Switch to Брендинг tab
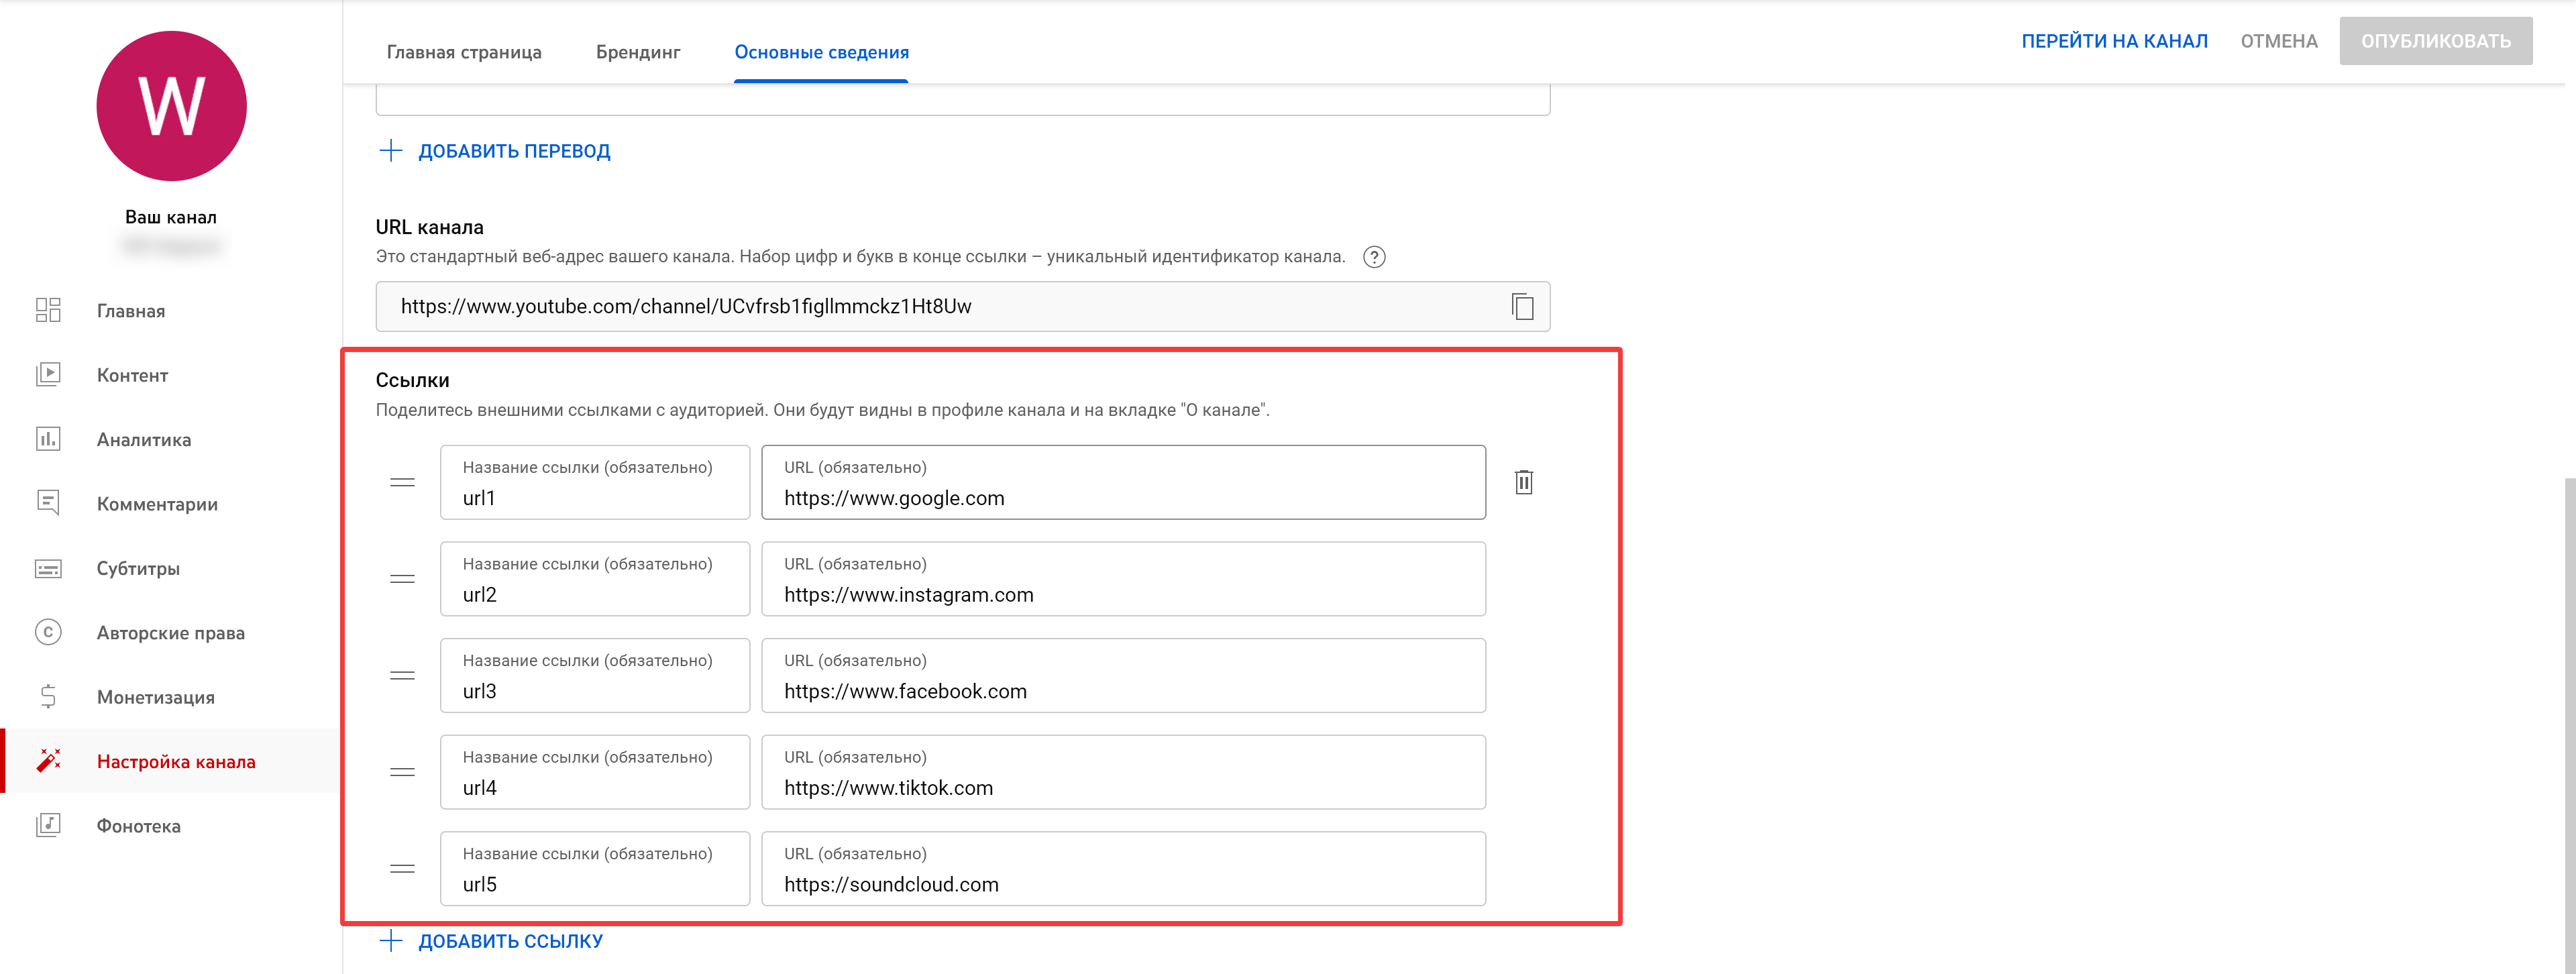The height and width of the screenshot is (974, 2576). [637, 52]
